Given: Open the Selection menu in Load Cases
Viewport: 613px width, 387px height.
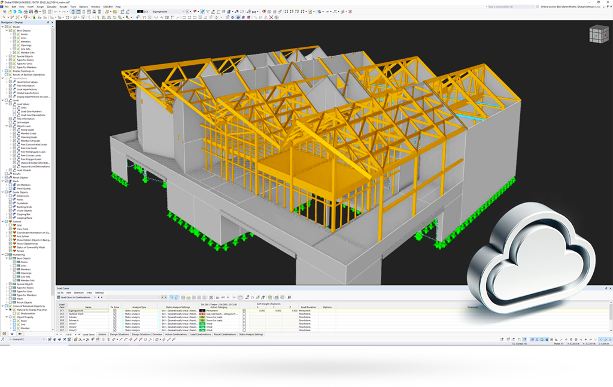Looking at the screenshot, I should [x=78, y=293].
